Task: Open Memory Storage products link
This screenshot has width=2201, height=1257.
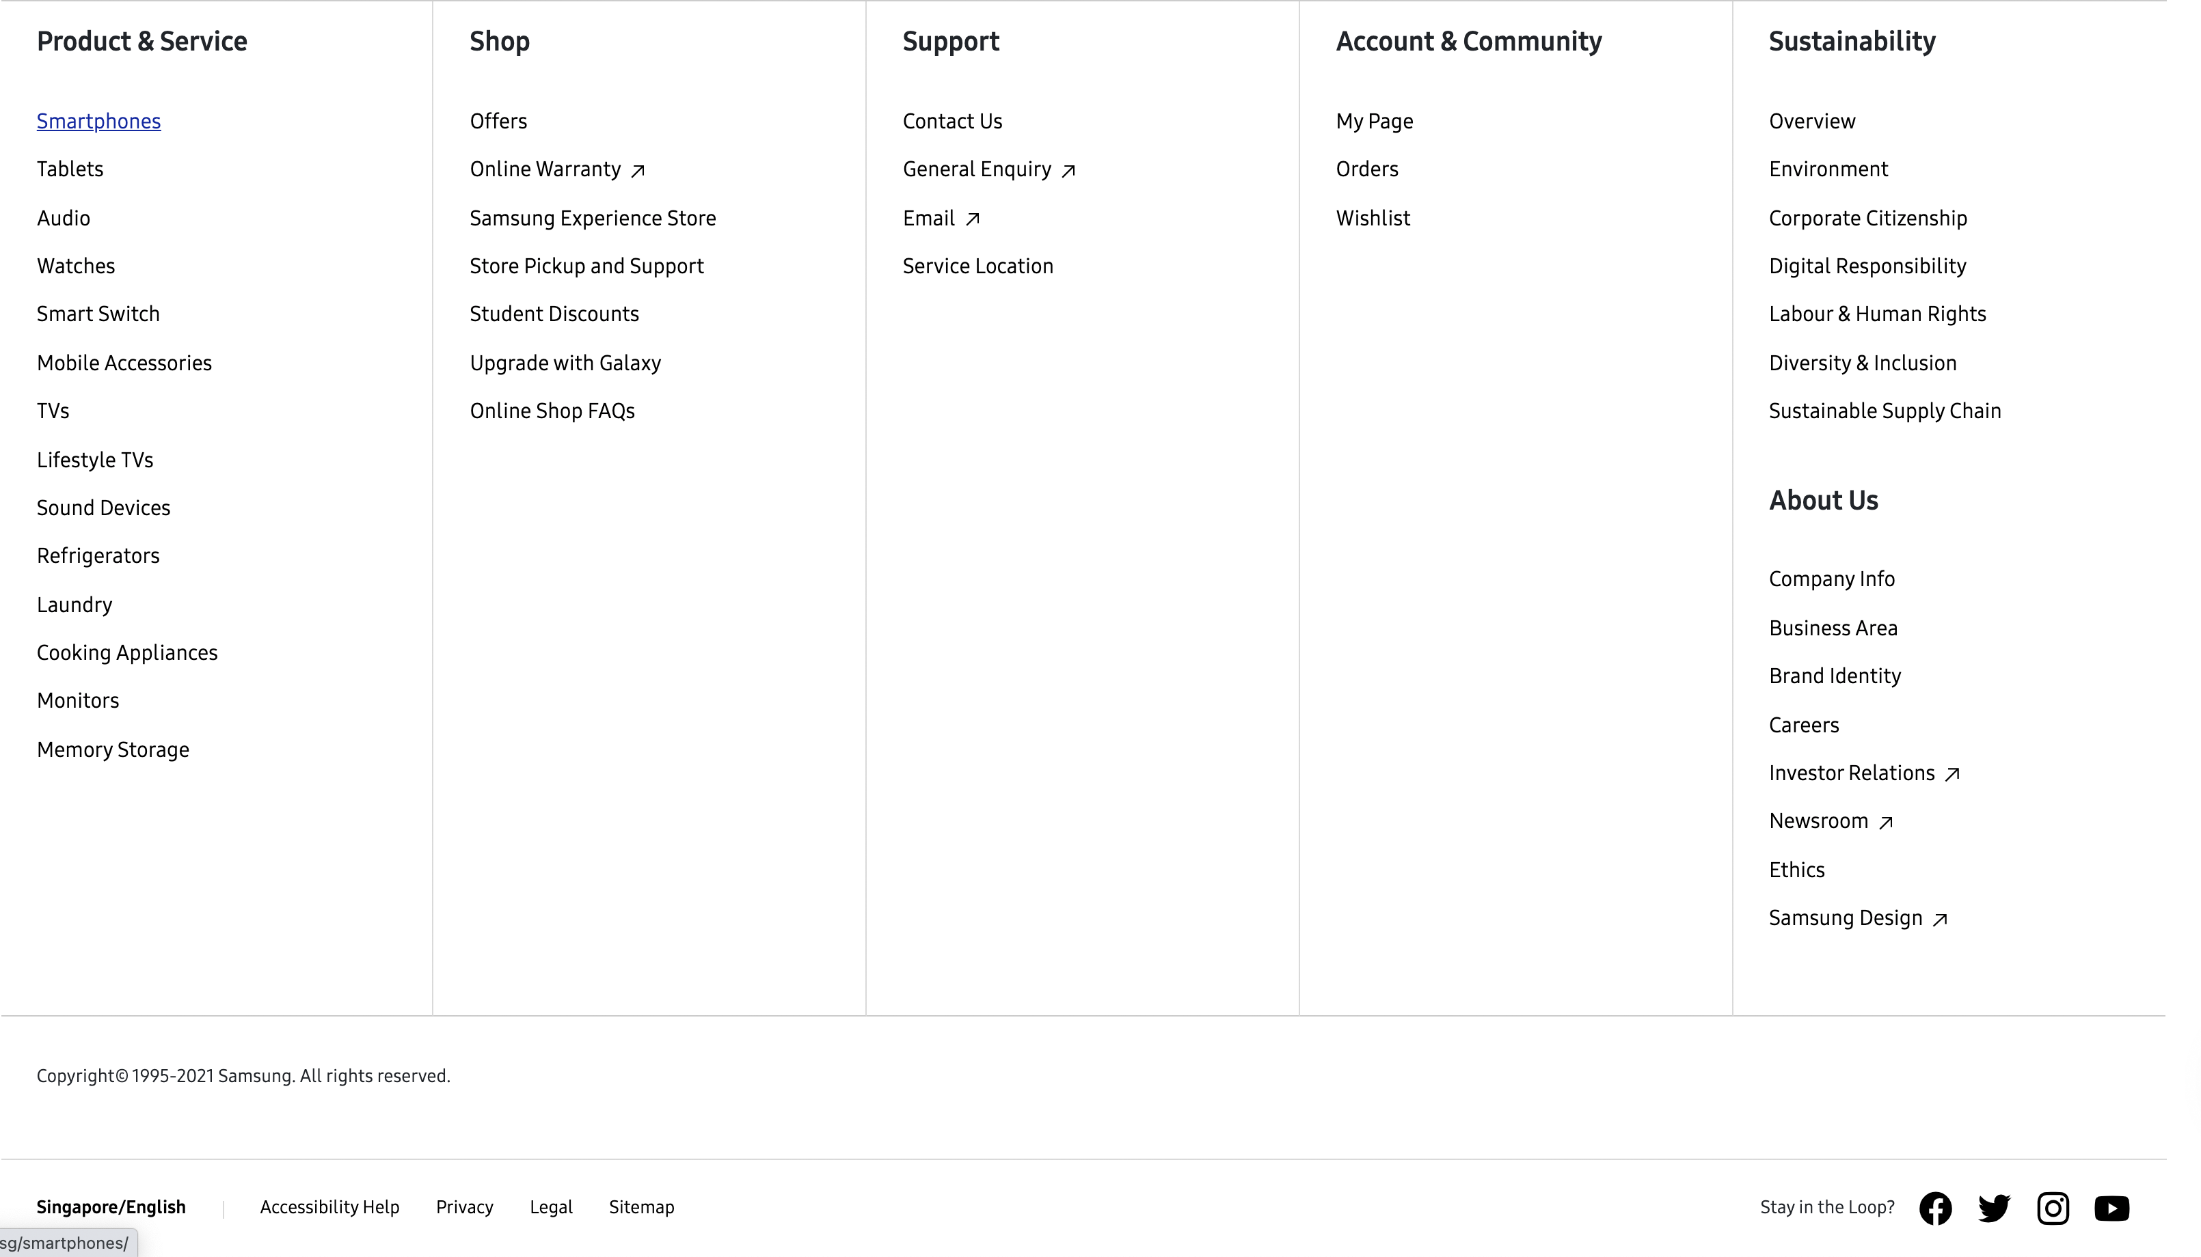Action: pyautogui.click(x=112, y=749)
